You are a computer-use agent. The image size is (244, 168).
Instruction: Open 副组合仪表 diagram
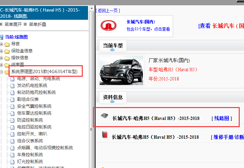click(x=28, y=99)
